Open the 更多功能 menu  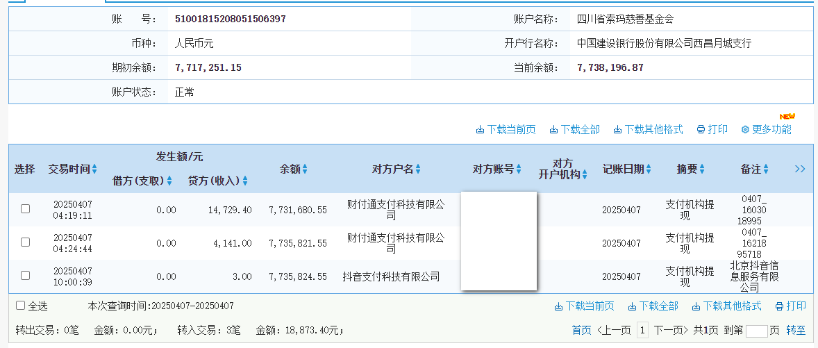coord(766,129)
